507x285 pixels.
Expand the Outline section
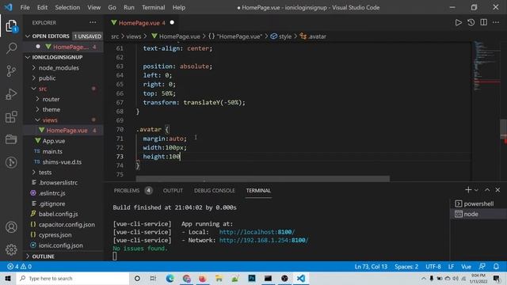click(x=63, y=256)
